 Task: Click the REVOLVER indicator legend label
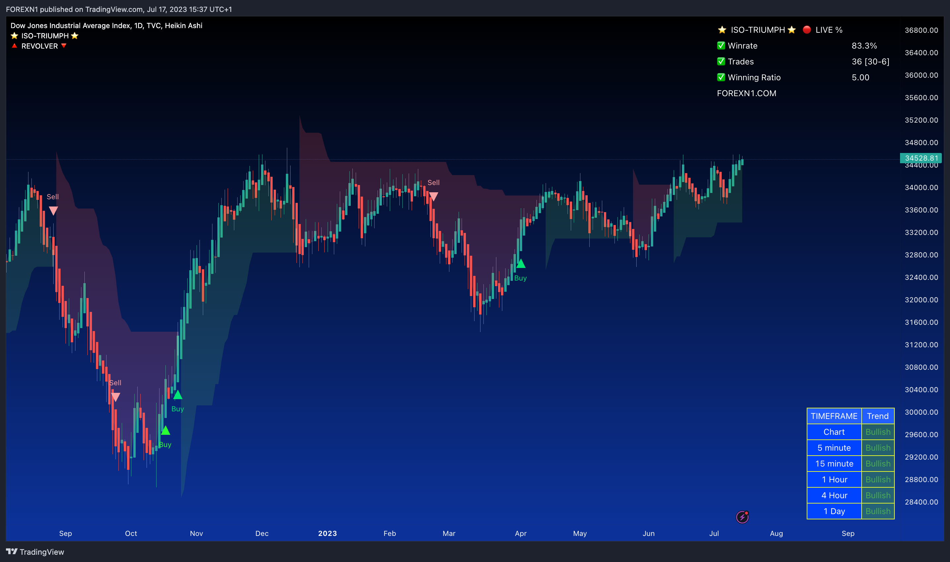pyautogui.click(x=39, y=46)
